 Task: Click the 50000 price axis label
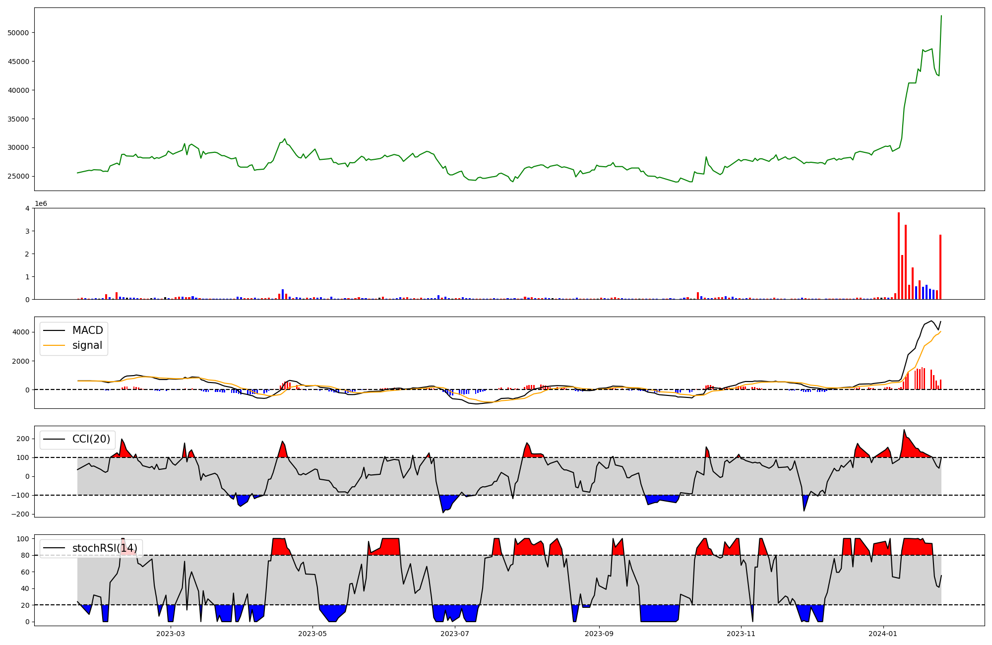click(x=19, y=33)
